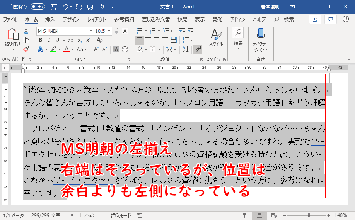Center align the paragraph

(x=148, y=40)
